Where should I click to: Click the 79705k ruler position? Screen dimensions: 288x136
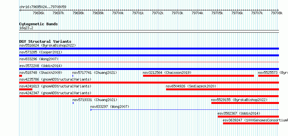point(217,13)
